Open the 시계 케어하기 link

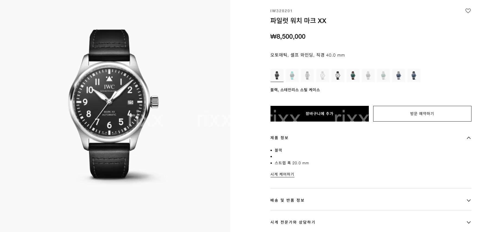(282, 174)
